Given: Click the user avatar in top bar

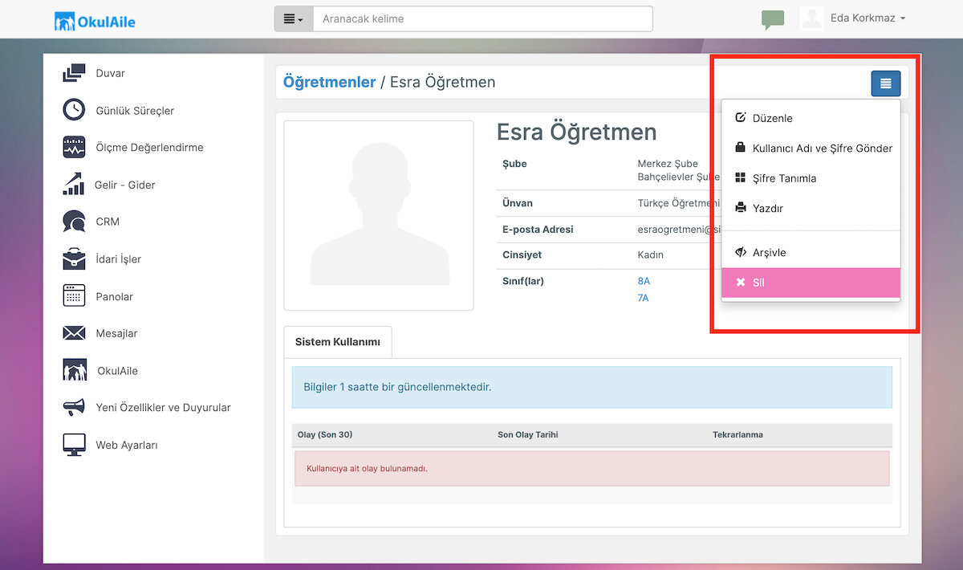Looking at the screenshot, I should point(812,18).
